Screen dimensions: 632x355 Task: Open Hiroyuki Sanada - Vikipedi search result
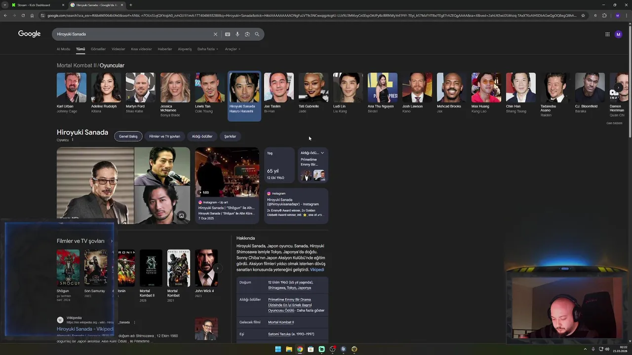85,329
